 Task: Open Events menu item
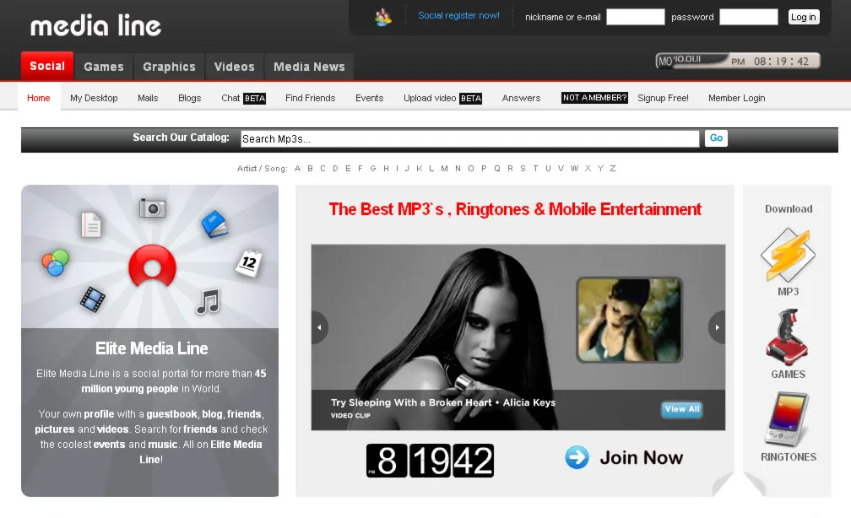coord(369,98)
